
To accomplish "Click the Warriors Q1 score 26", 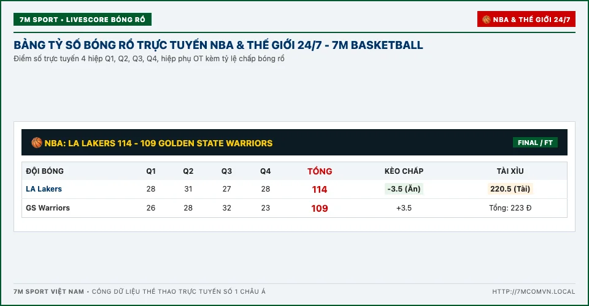I will pos(151,208).
